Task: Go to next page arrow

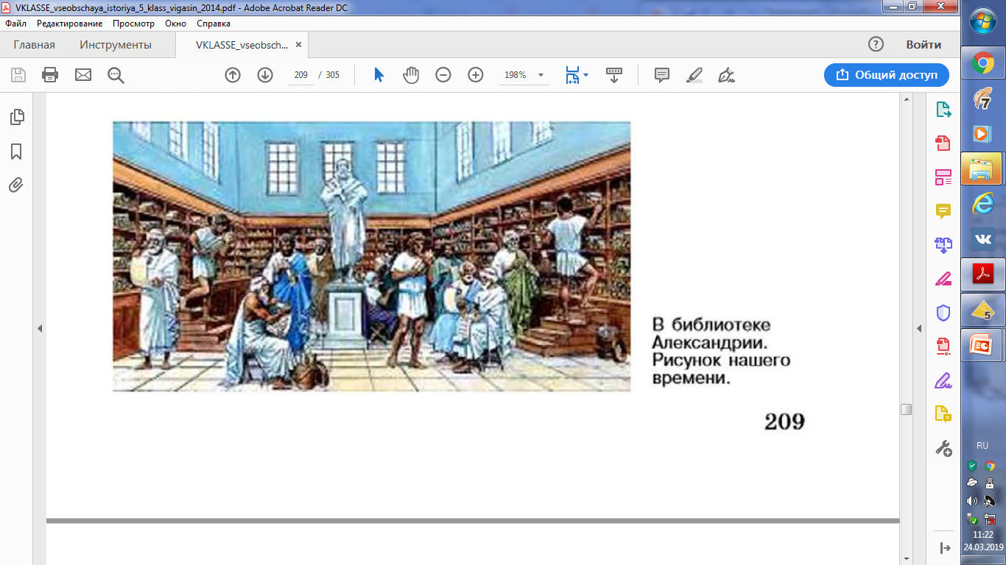Action: pyautogui.click(x=265, y=74)
